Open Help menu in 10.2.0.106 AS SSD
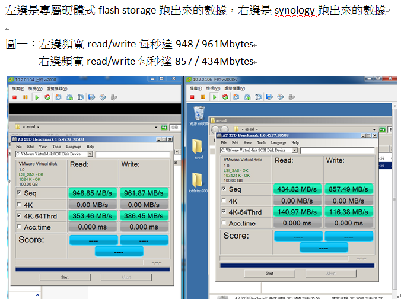The width and height of the screenshot is (420, 305). (295, 142)
